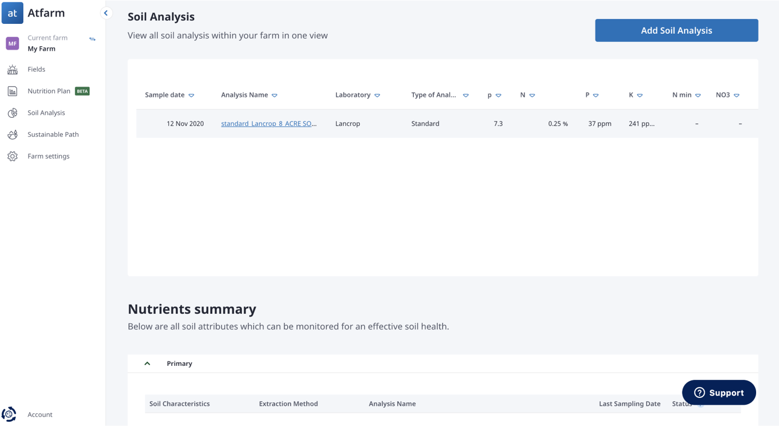Click the Fields sidebar icon
The width and height of the screenshot is (779, 426).
click(12, 70)
